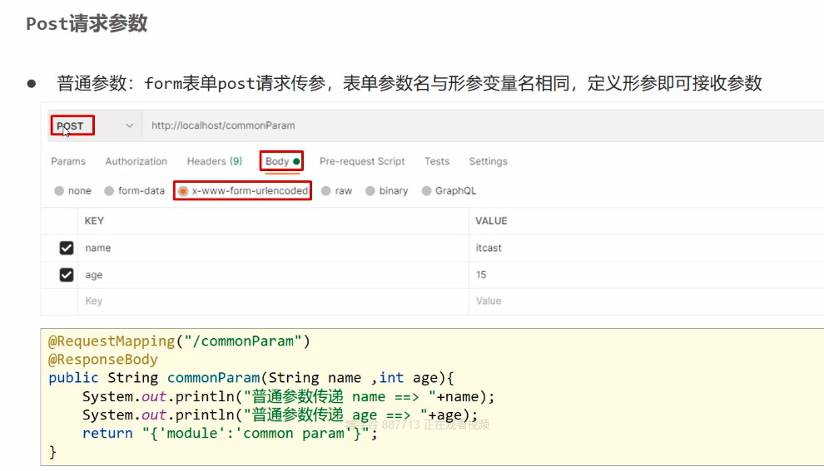The image size is (824, 471).
Task: Click the value cell showing 15
Action: click(x=647, y=275)
